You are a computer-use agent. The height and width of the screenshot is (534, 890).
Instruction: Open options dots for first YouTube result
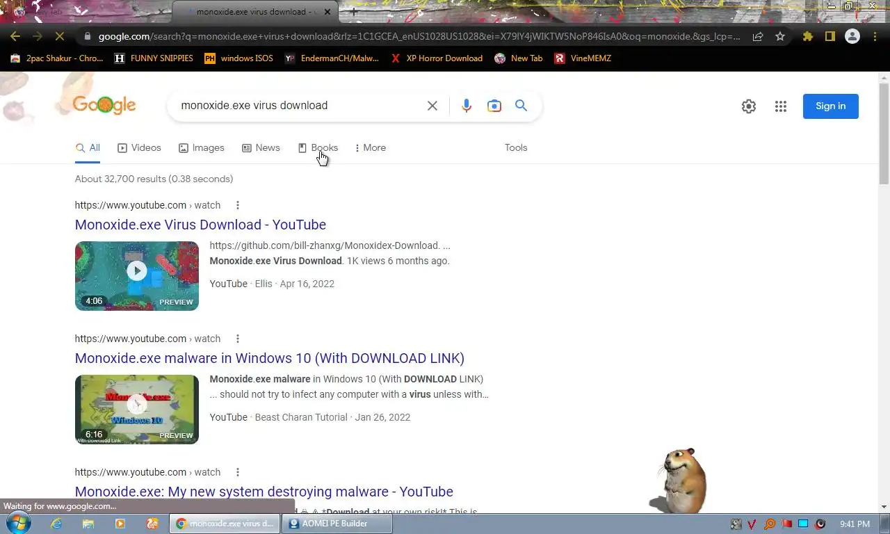click(237, 205)
